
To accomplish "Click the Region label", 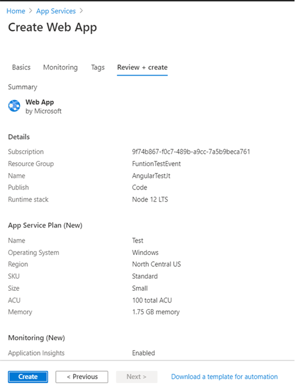I will point(18,264).
